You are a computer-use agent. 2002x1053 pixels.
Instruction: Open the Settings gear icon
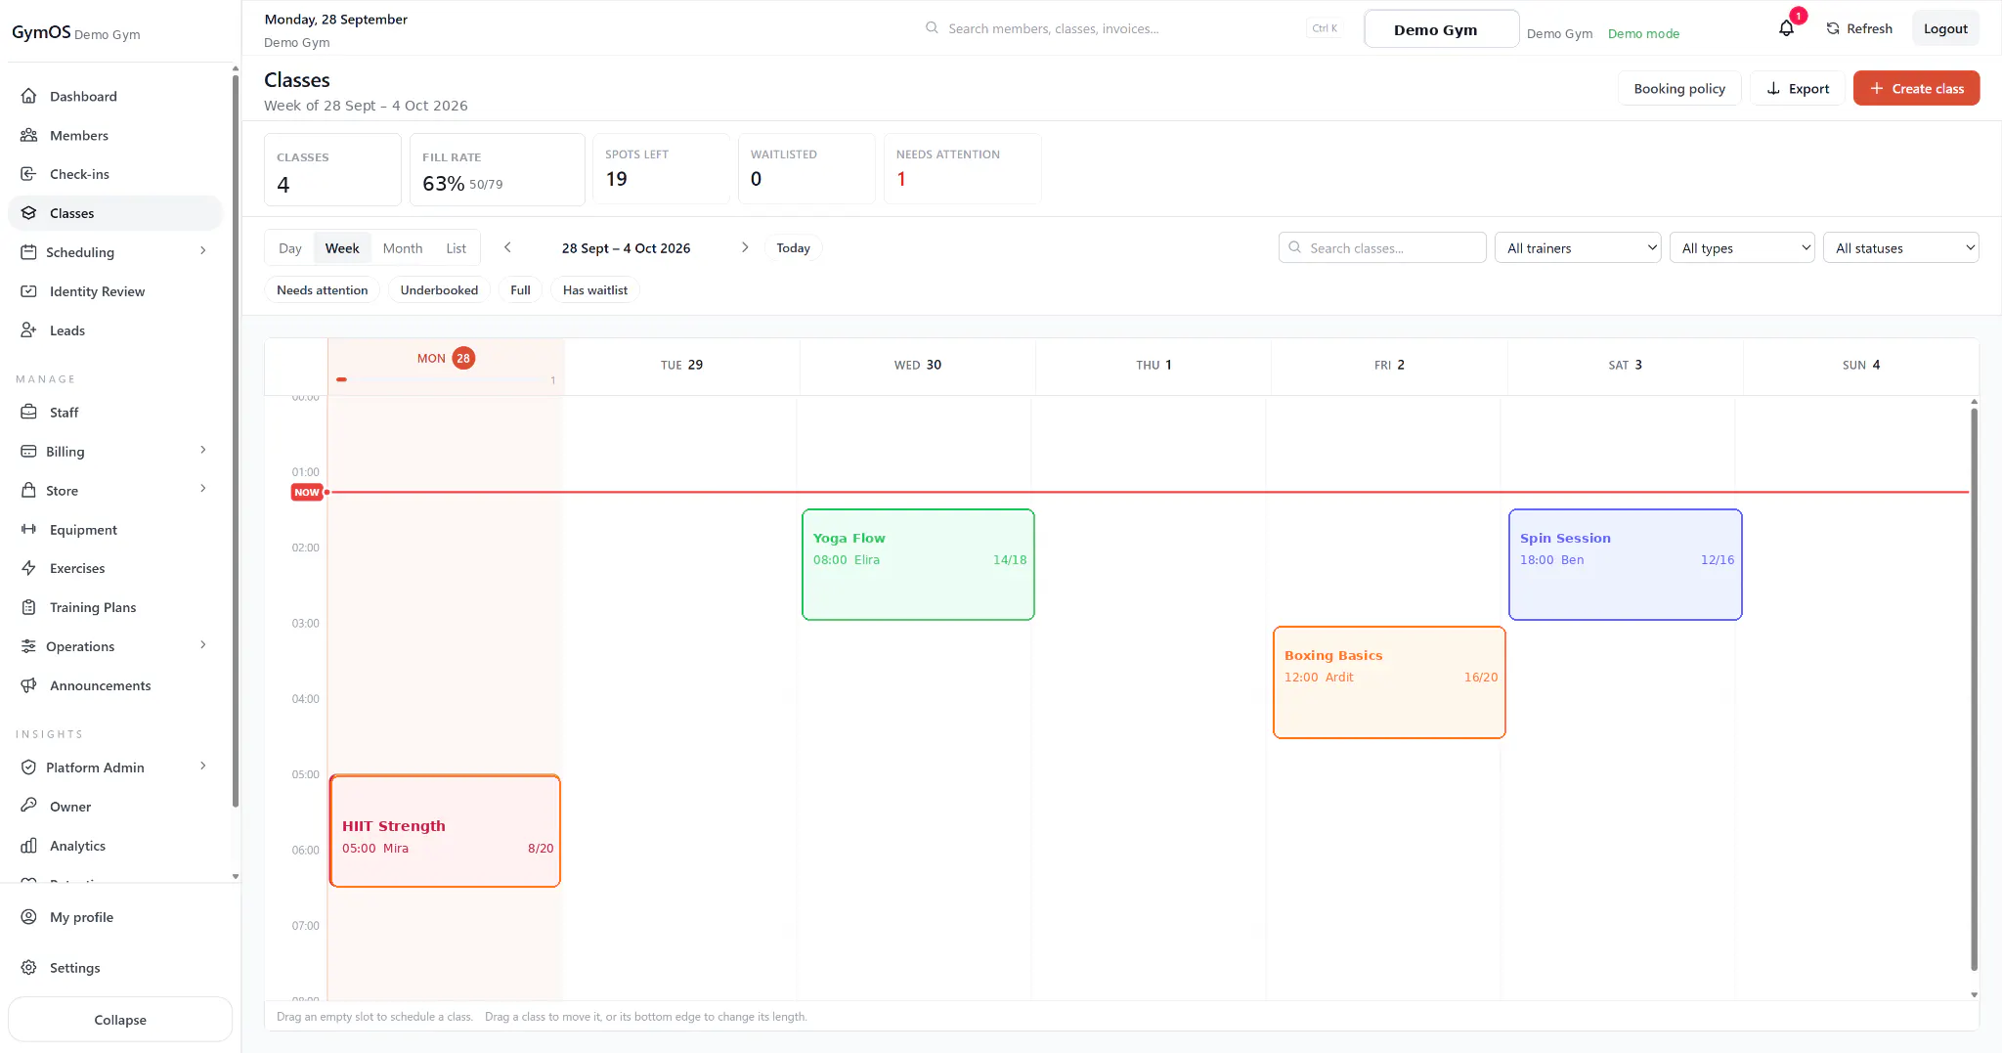tap(29, 968)
